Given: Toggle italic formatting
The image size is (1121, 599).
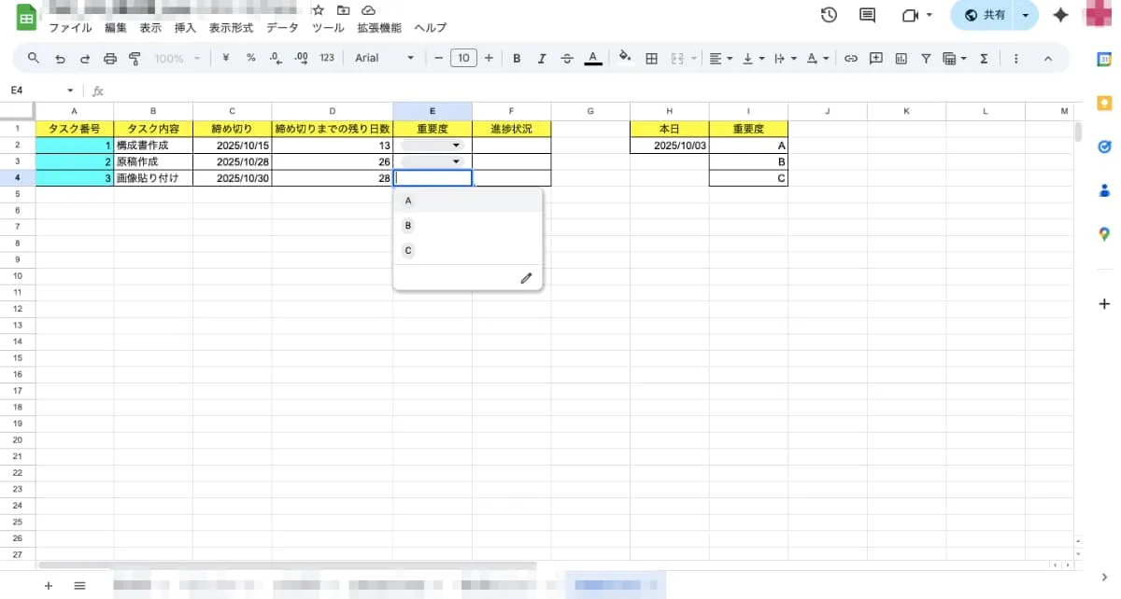Looking at the screenshot, I should point(542,58).
